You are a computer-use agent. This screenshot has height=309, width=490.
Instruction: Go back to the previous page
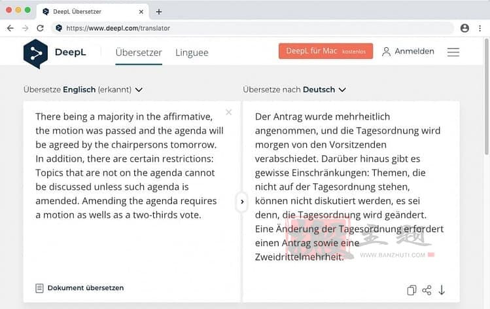pyautogui.click(x=10, y=28)
